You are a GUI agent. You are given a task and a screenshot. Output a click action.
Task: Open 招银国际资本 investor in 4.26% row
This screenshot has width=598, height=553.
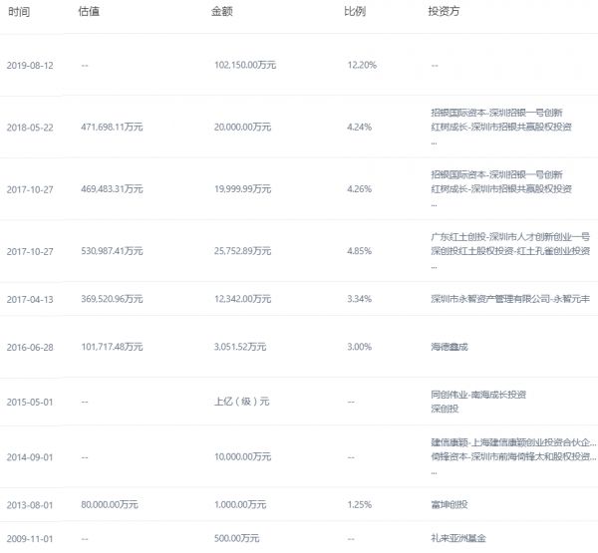tap(496, 174)
